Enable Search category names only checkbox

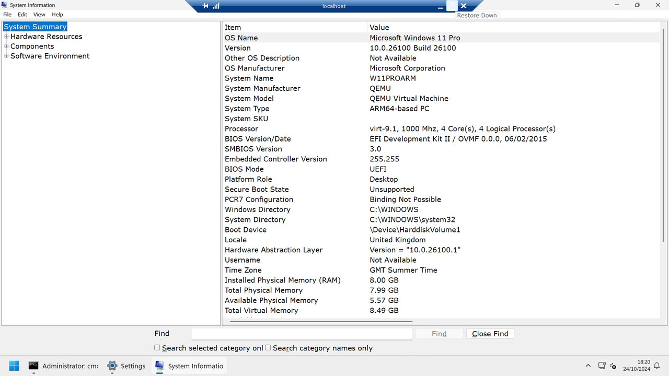pyautogui.click(x=268, y=348)
